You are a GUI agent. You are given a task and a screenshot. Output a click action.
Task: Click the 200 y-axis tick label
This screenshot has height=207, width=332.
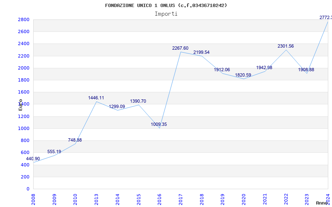click(x=25, y=177)
